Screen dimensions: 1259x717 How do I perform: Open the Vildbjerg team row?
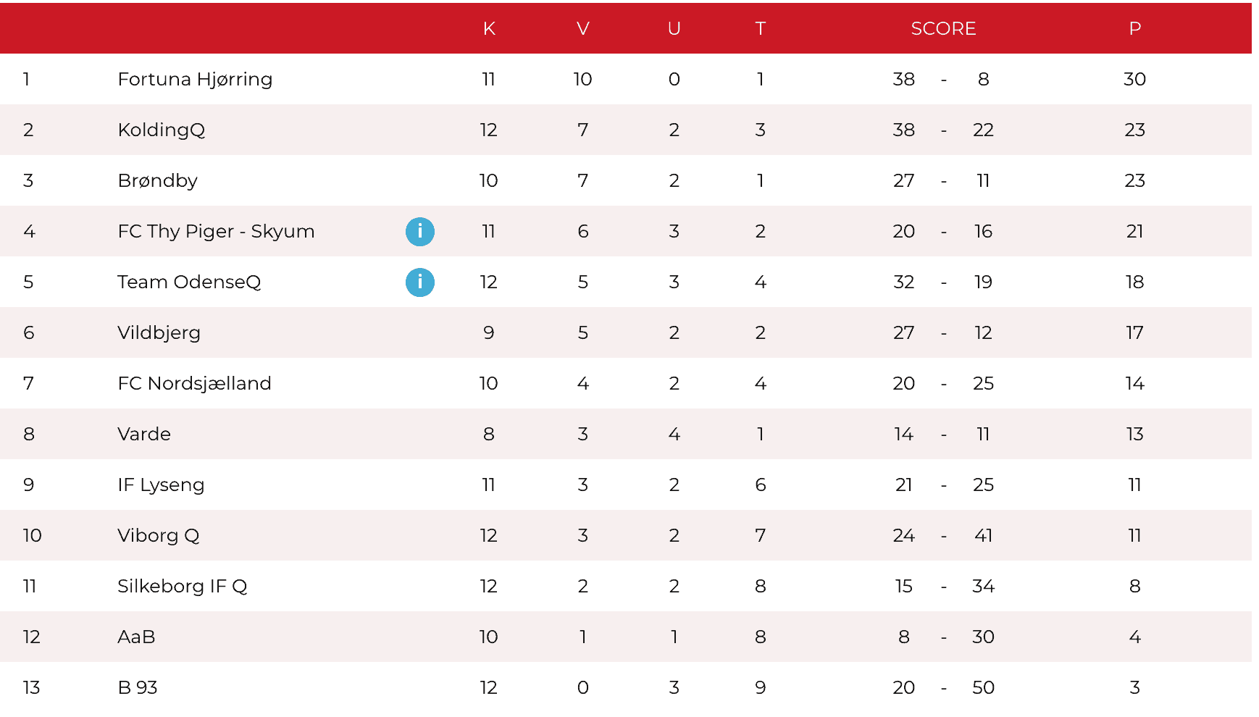click(x=159, y=333)
